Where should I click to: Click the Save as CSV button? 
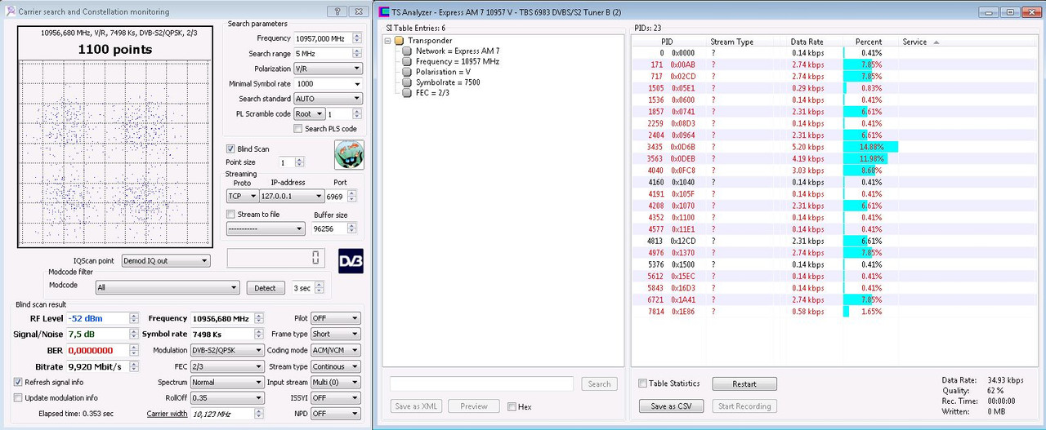(x=671, y=406)
